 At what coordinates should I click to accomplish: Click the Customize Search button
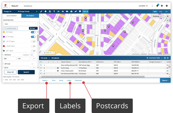pyautogui.click(x=10, y=28)
